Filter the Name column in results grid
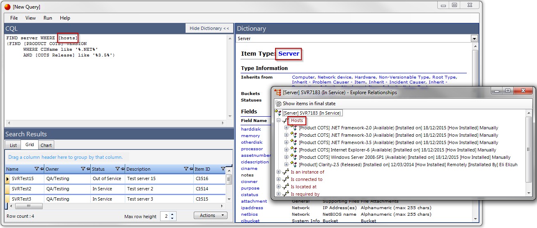This screenshot has width=537, height=228. [x=37, y=169]
